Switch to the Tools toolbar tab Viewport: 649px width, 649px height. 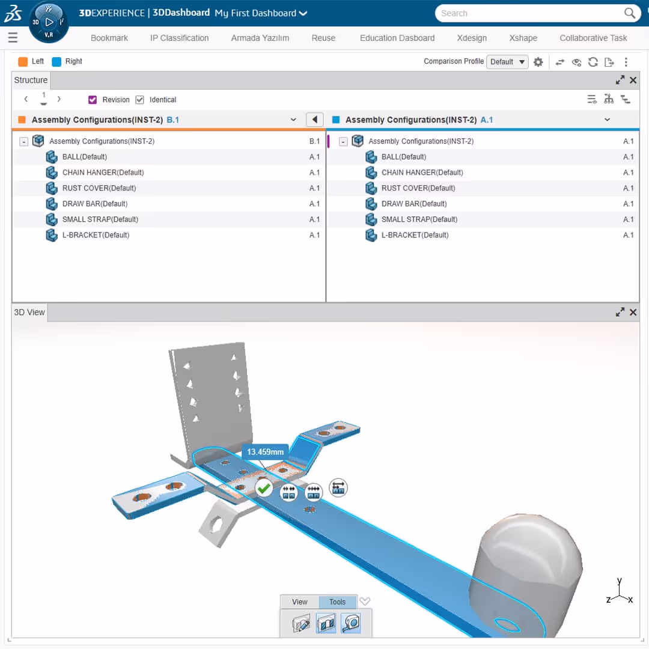337,602
